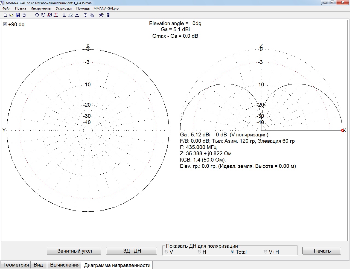This screenshot has height=269, width=350.
Task: Click the 'Elev. гр.: 0.0 гр.' line
Action: tap(238, 166)
